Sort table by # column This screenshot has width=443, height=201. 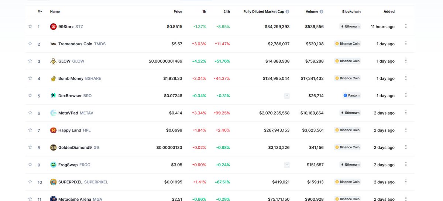pyautogui.click(x=40, y=11)
